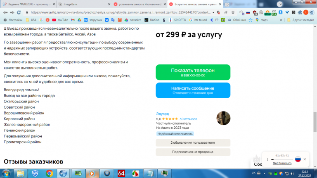Image resolution: width=317 pixels, height=178 pixels.
Task: Click the page vertical scrollbar thumb
Action: pyautogui.click(x=315, y=122)
